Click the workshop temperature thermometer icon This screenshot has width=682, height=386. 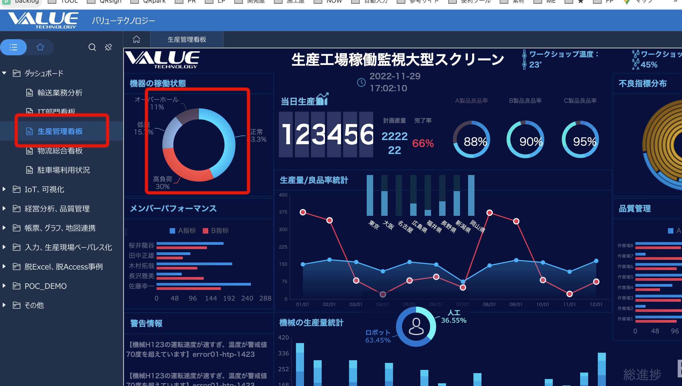[x=524, y=60]
